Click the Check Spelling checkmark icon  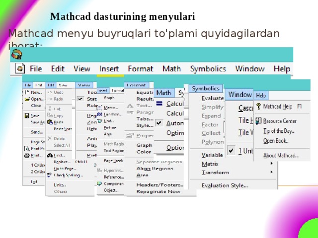(49, 175)
